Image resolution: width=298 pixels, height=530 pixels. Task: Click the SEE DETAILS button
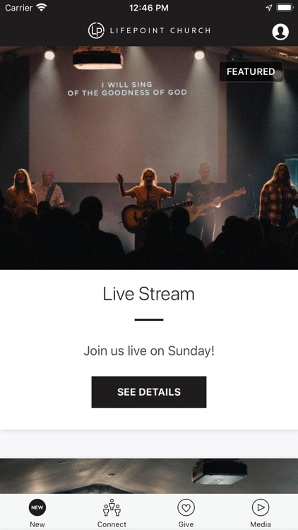[x=149, y=391]
